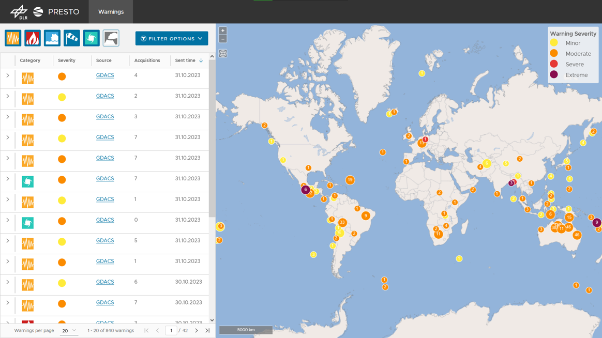
Task: Select the windstorm category filter icon
Action: 71,38
